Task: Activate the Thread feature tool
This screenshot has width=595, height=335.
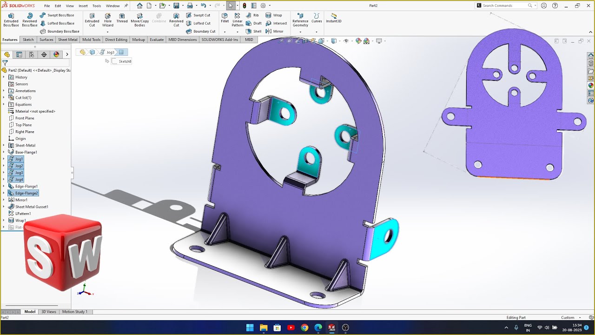Action: (122, 18)
